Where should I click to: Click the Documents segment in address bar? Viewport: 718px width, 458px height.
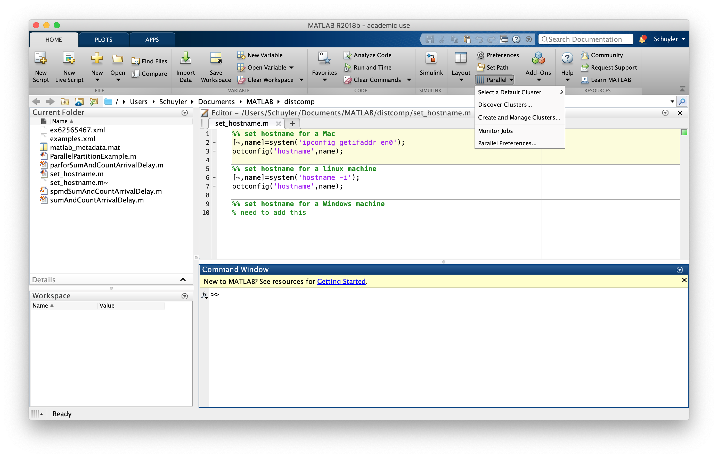point(216,102)
